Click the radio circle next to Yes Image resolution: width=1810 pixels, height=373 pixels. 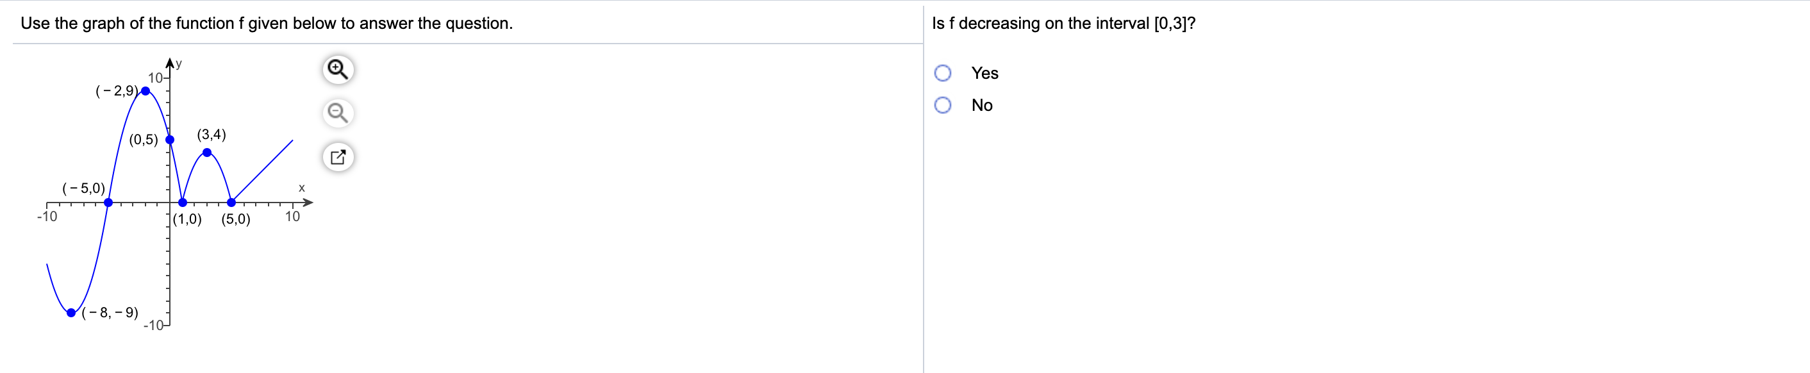tap(943, 72)
